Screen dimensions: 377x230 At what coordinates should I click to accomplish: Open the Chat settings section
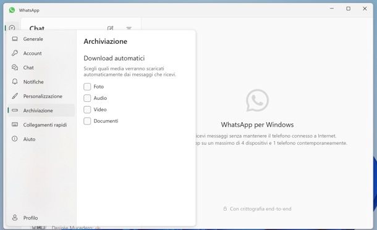coord(41,68)
